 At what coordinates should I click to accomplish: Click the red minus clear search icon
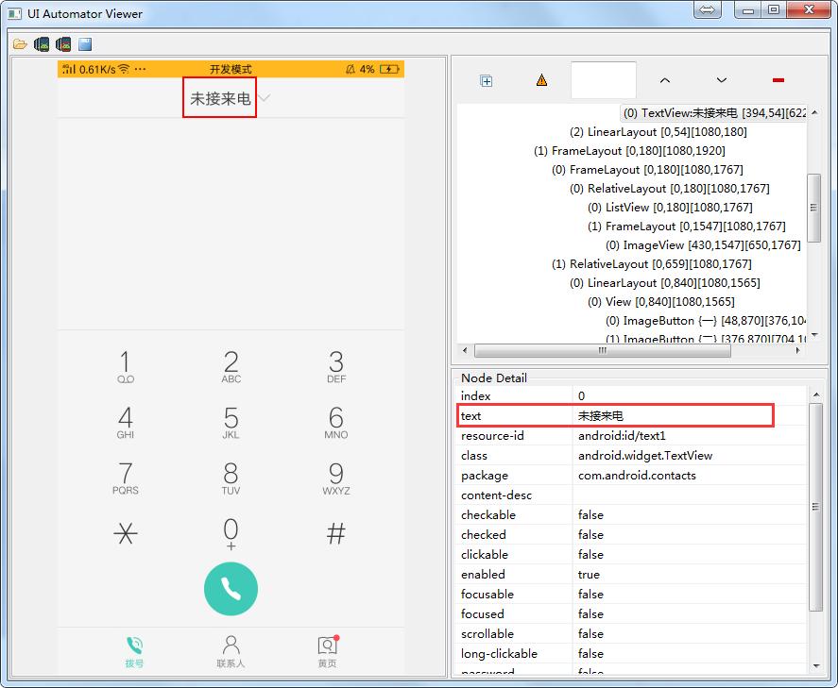[x=778, y=80]
